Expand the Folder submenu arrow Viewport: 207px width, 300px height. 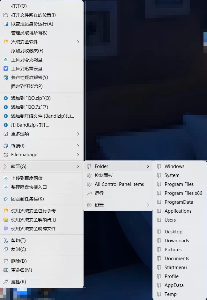click(148, 166)
